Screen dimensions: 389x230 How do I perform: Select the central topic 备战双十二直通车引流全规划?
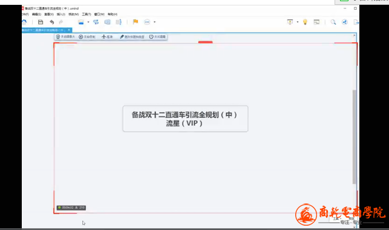pyautogui.click(x=185, y=119)
